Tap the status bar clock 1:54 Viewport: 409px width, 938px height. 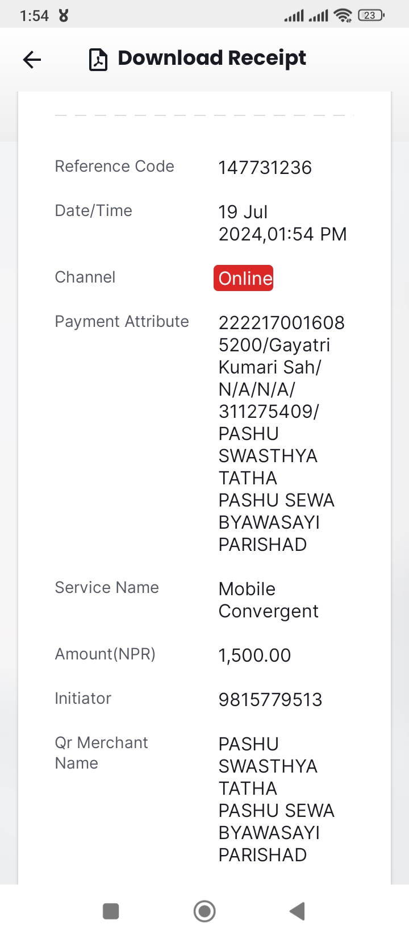(34, 16)
